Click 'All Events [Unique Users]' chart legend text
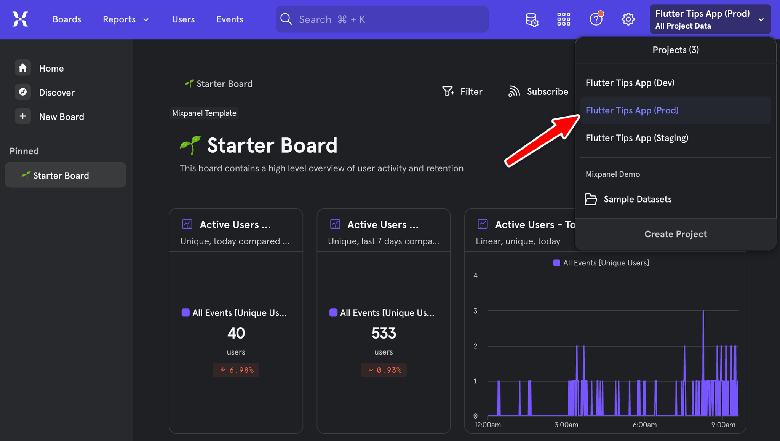Viewport: 780px width, 441px height. coord(606,263)
